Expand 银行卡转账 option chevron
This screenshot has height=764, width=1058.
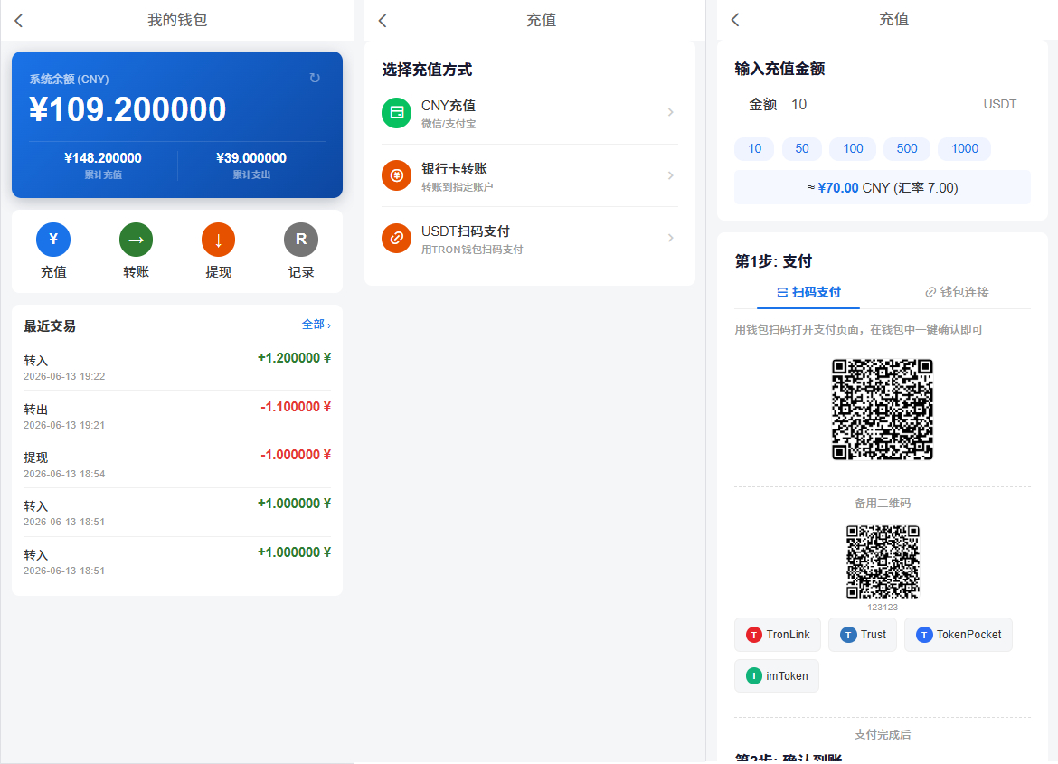[671, 175]
